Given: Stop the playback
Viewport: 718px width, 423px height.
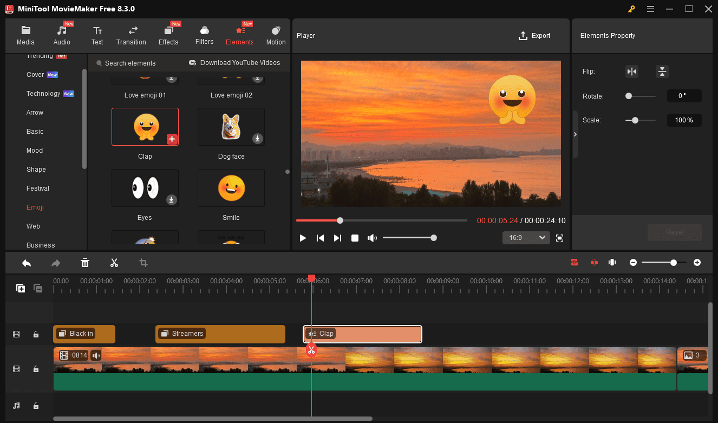Looking at the screenshot, I should click(x=355, y=238).
